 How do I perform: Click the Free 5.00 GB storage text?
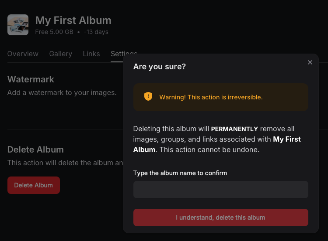coord(54,32)
